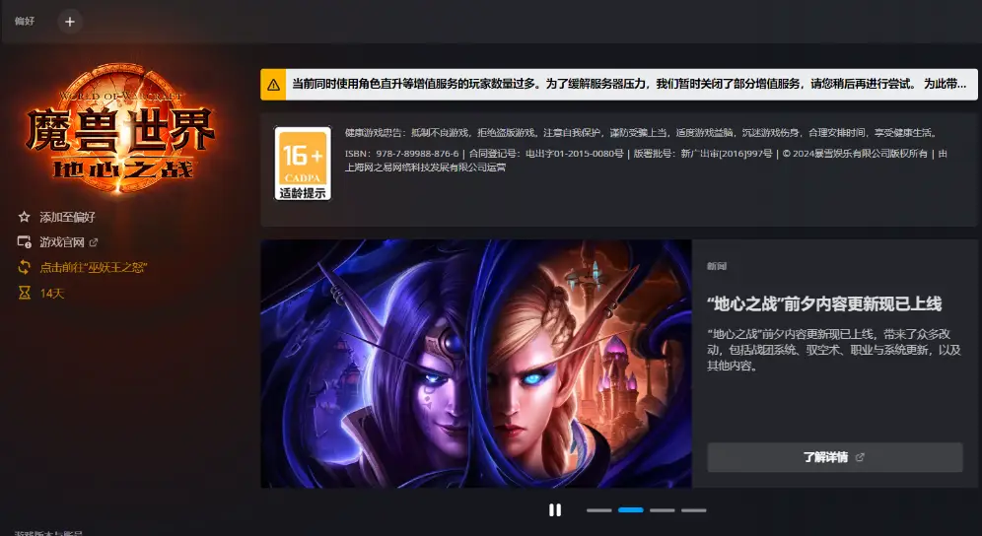The image size is (982, 536).
Task: Click the star icon for 添加至偏好
Action: (24, 217)
